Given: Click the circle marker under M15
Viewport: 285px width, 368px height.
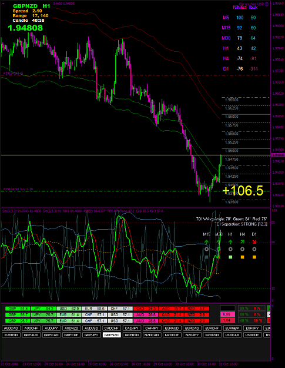Looking at the screenshot, I should (206, 249).
